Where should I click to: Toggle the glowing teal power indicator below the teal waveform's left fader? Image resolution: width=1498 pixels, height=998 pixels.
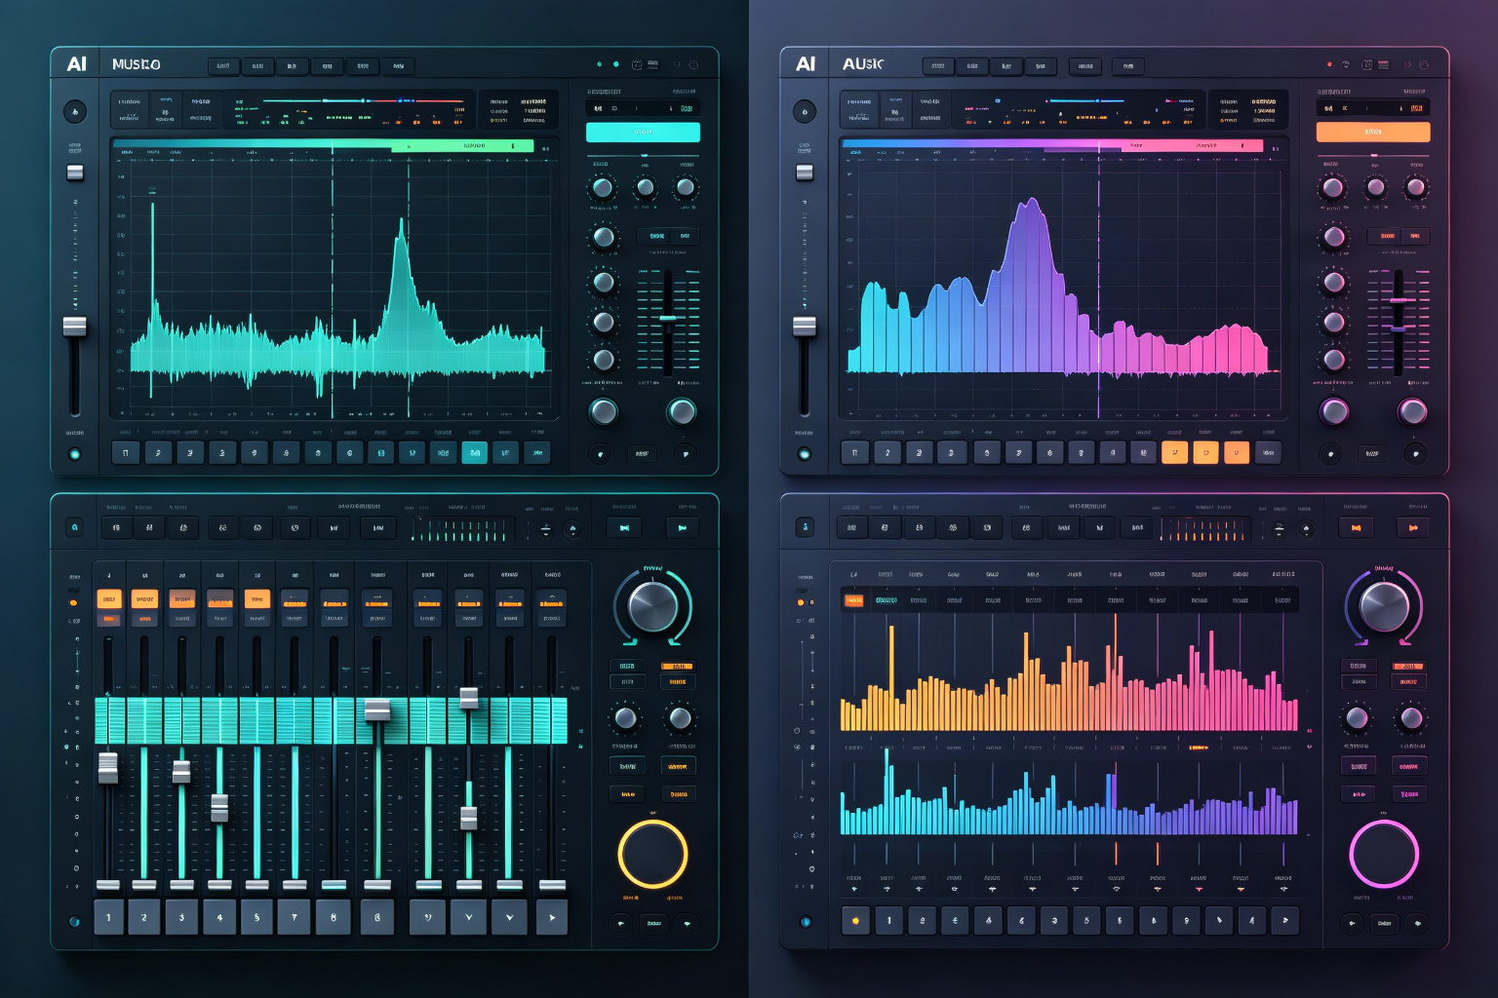(75, 454)
